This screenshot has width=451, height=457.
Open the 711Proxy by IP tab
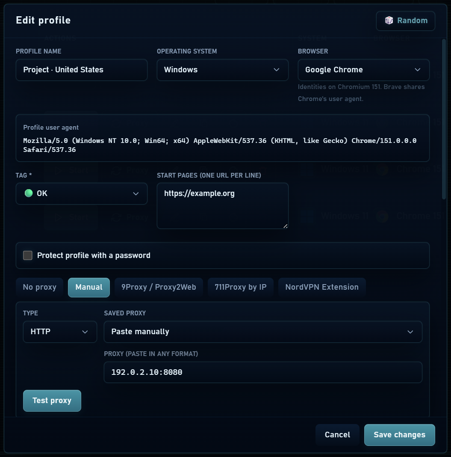241,288
